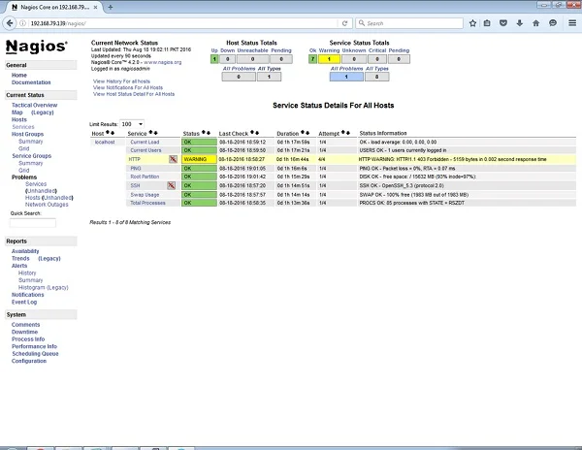Click the notifications-disabled icon on SSH row

point(171,185)
